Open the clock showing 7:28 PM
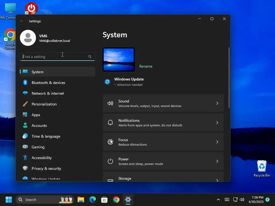This screenshot has width=275, height=206. pyautogui.click(x=256, y=200)
